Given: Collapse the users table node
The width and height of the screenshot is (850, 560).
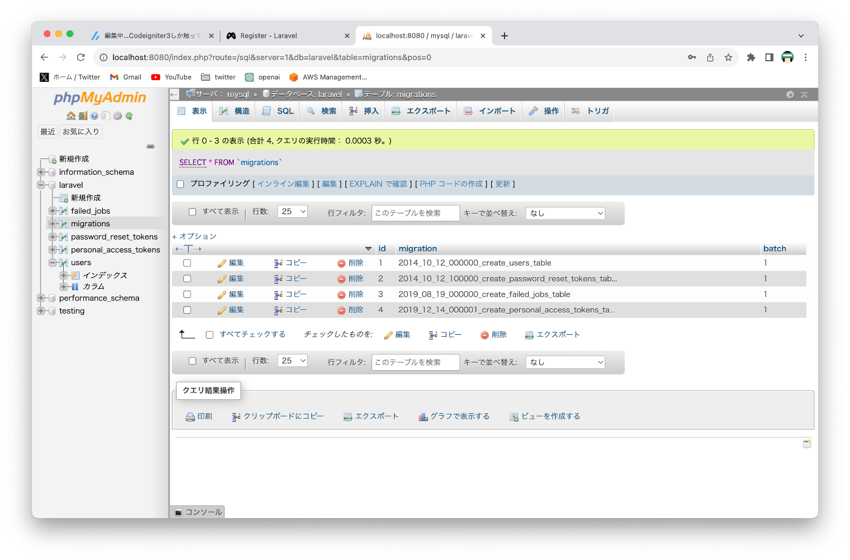Looking at the screenshot, I should pos(52,263).
